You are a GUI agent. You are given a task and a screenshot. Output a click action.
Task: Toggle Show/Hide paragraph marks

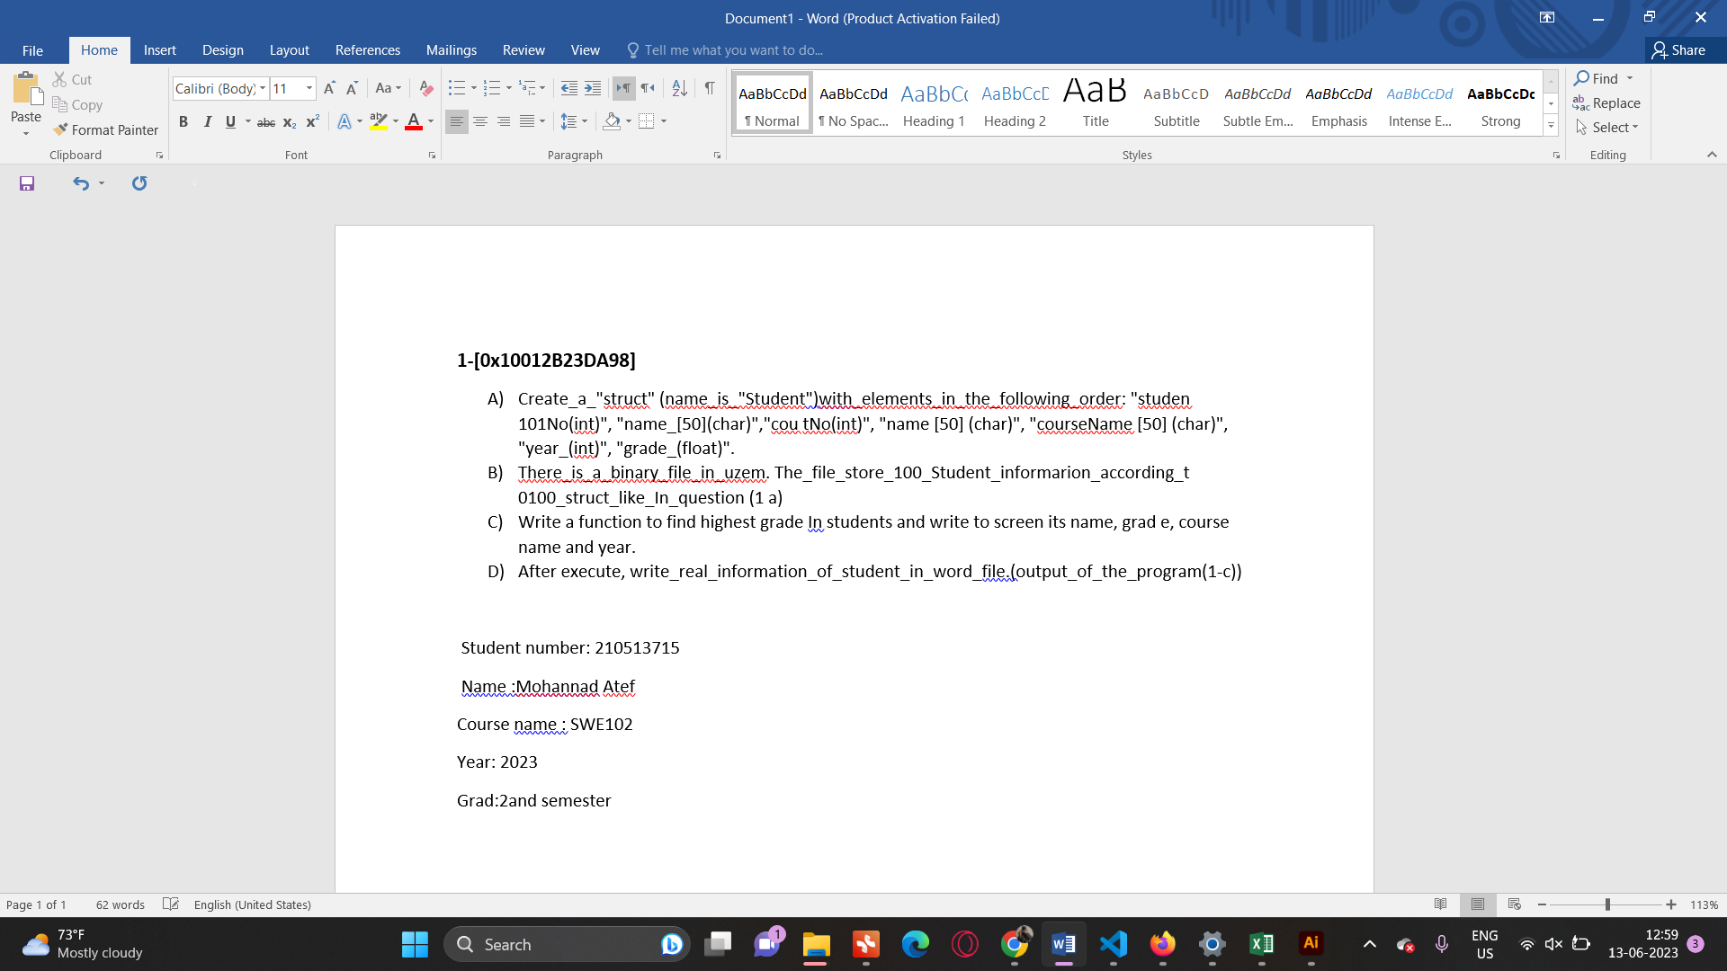[710, 88]
